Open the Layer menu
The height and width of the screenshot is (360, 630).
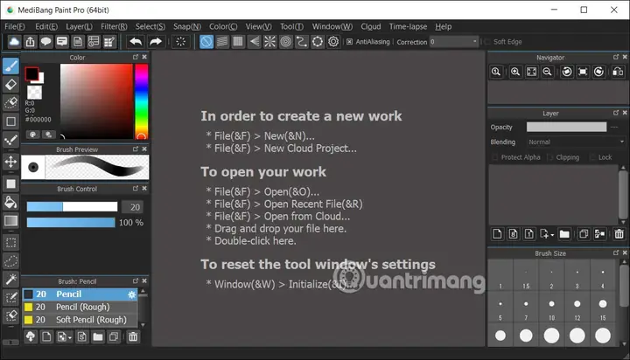[x=79, y=27]
